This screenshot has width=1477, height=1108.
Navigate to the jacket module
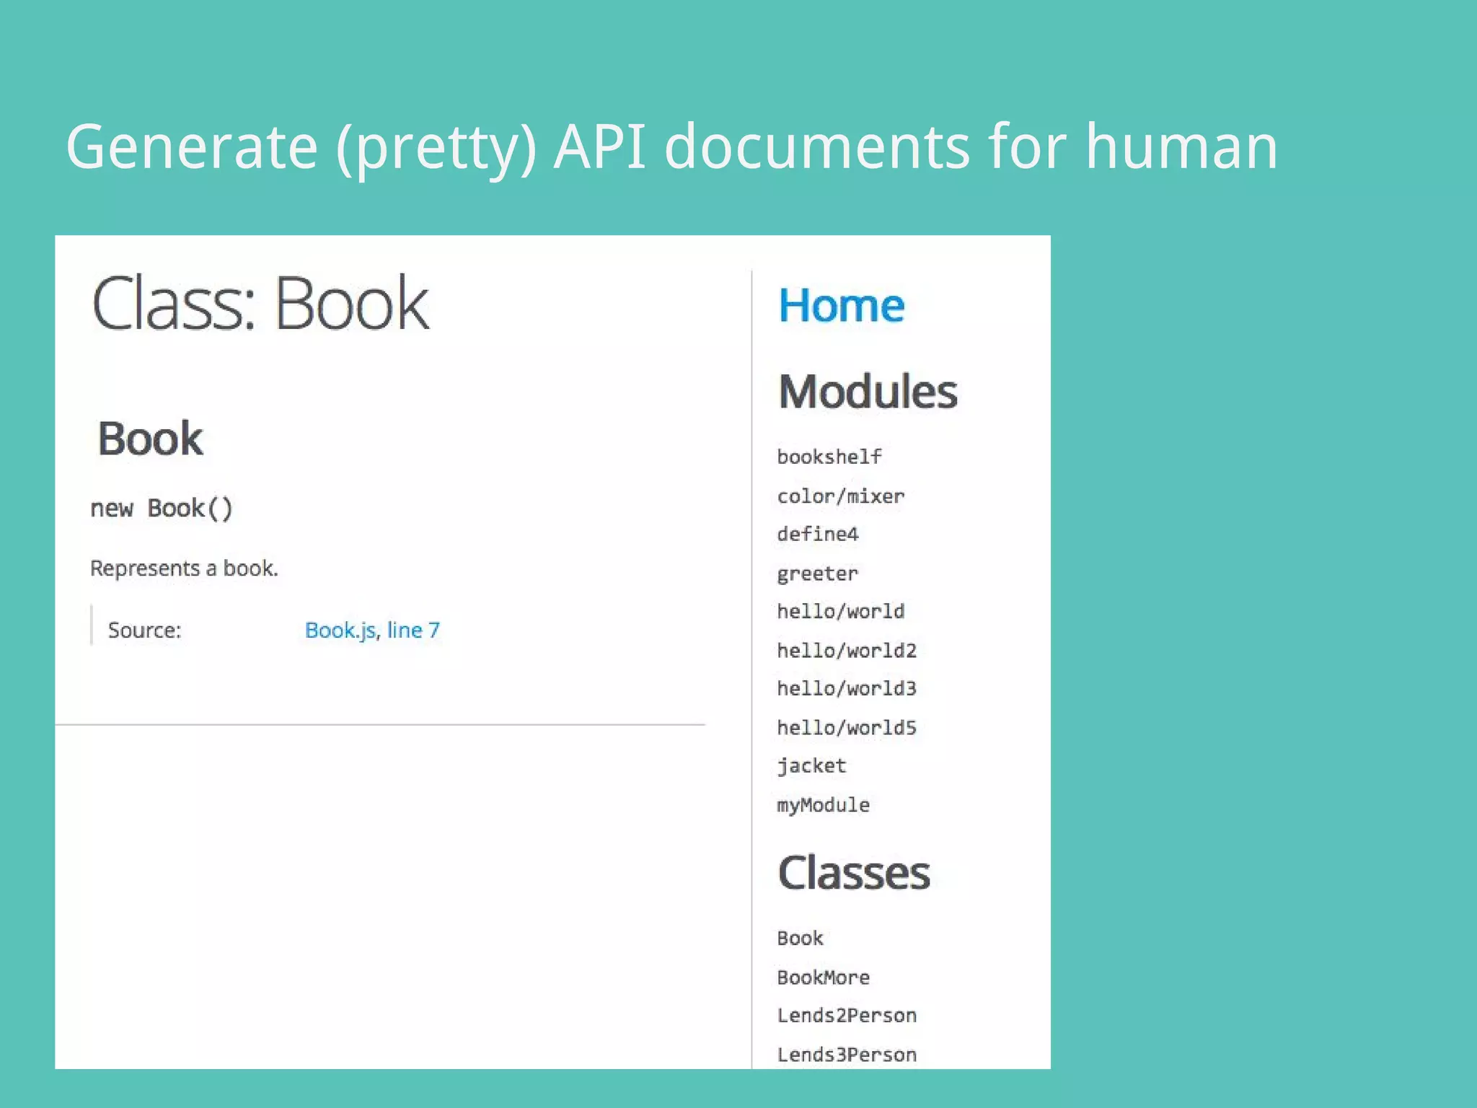(811, 765)
